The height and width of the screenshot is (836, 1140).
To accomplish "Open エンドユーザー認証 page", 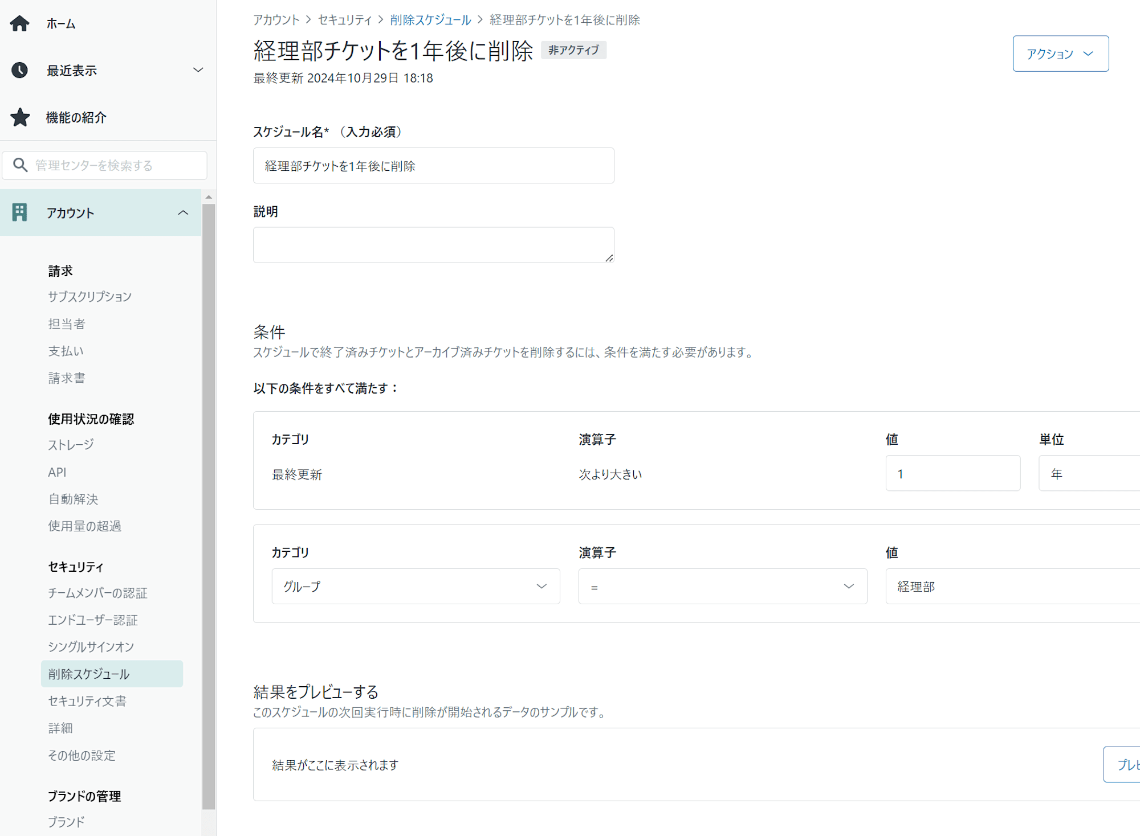I will 93,620.
